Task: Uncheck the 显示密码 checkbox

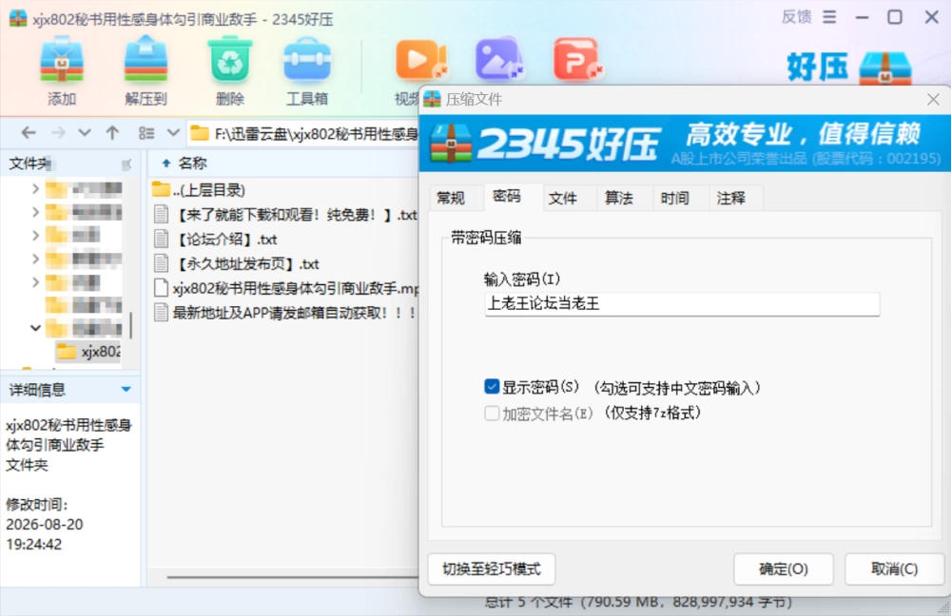Action: 492,386
